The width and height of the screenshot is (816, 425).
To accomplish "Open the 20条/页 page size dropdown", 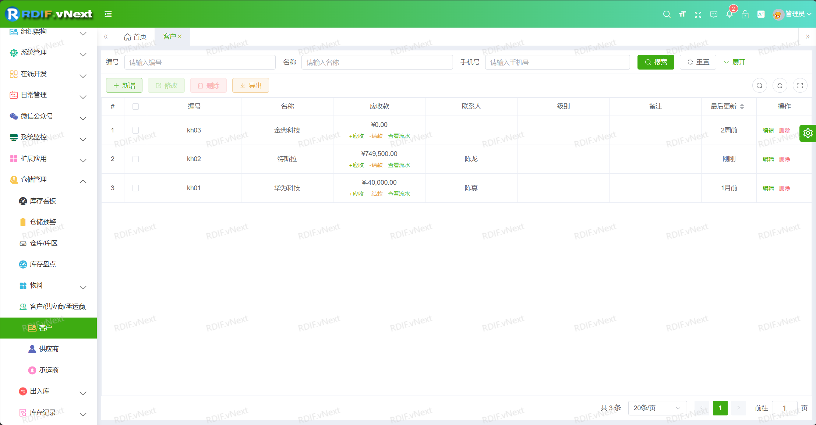I will [x=657, y=408].
